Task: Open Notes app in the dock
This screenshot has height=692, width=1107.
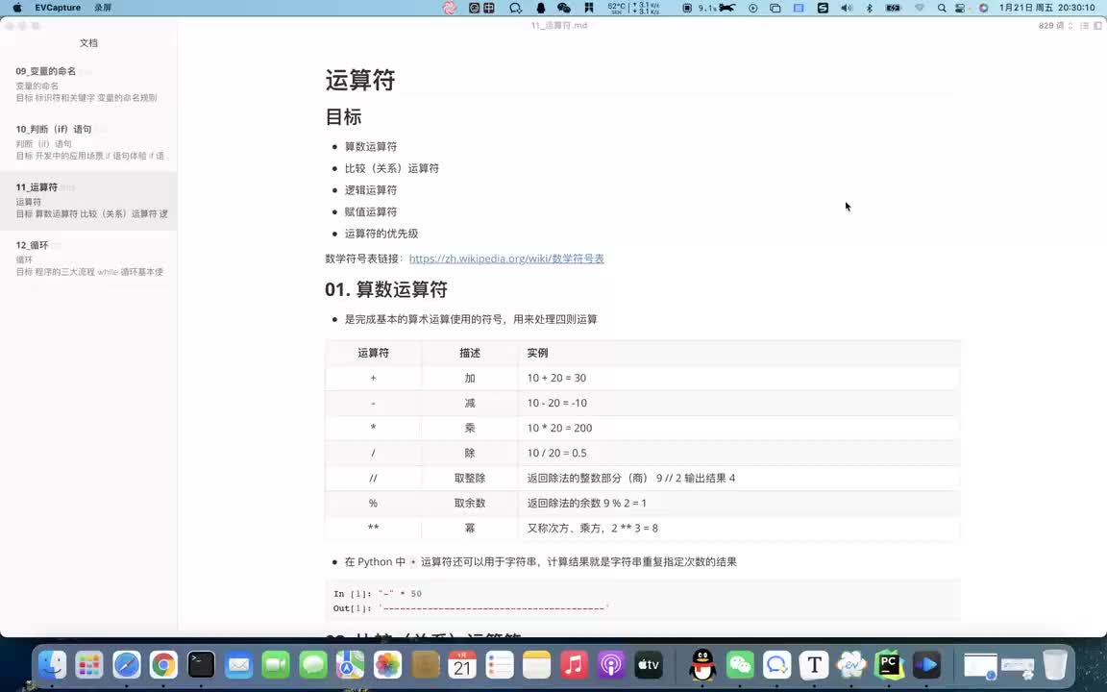Action: click(536, 664)
